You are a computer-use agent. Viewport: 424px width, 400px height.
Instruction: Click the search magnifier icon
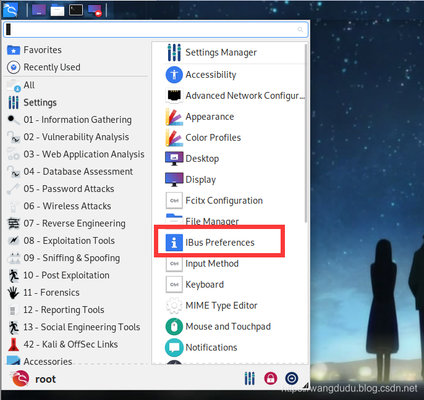pyautogui.click(x=300, y=30)
